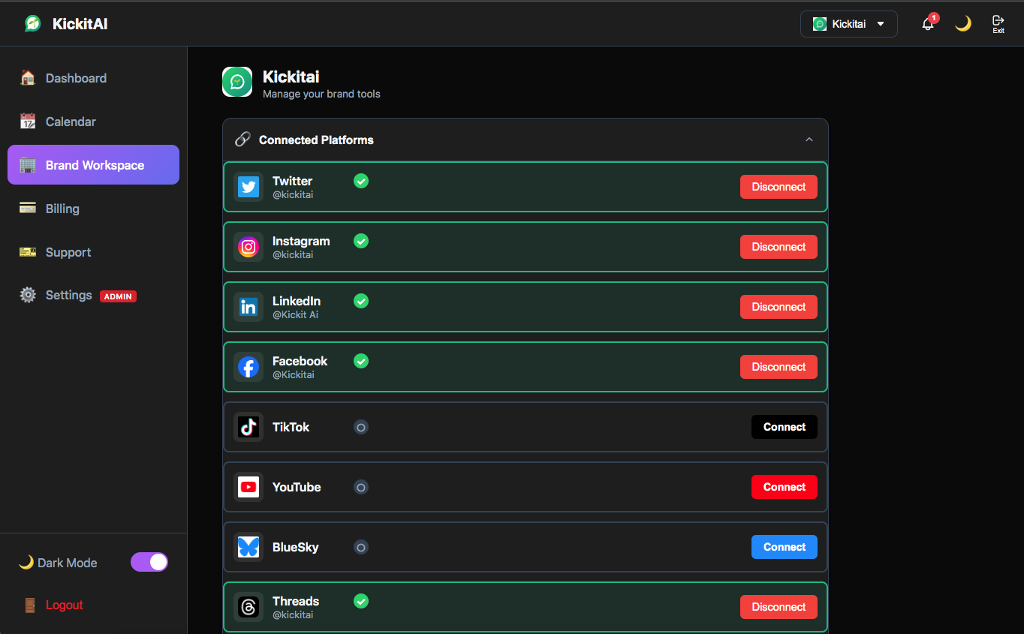Click the Threads platform icon

pos(248,607)
